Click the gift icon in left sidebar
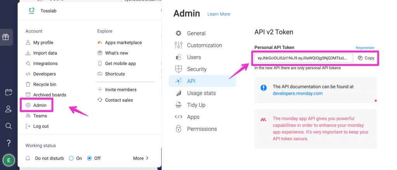The image size is (397, 170). coord(5,37)
